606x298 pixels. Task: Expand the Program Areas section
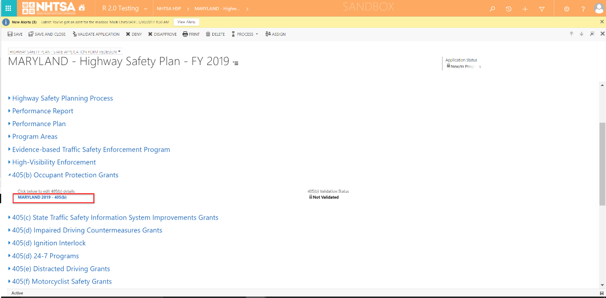pyautogui.click(x=33, y=137)
